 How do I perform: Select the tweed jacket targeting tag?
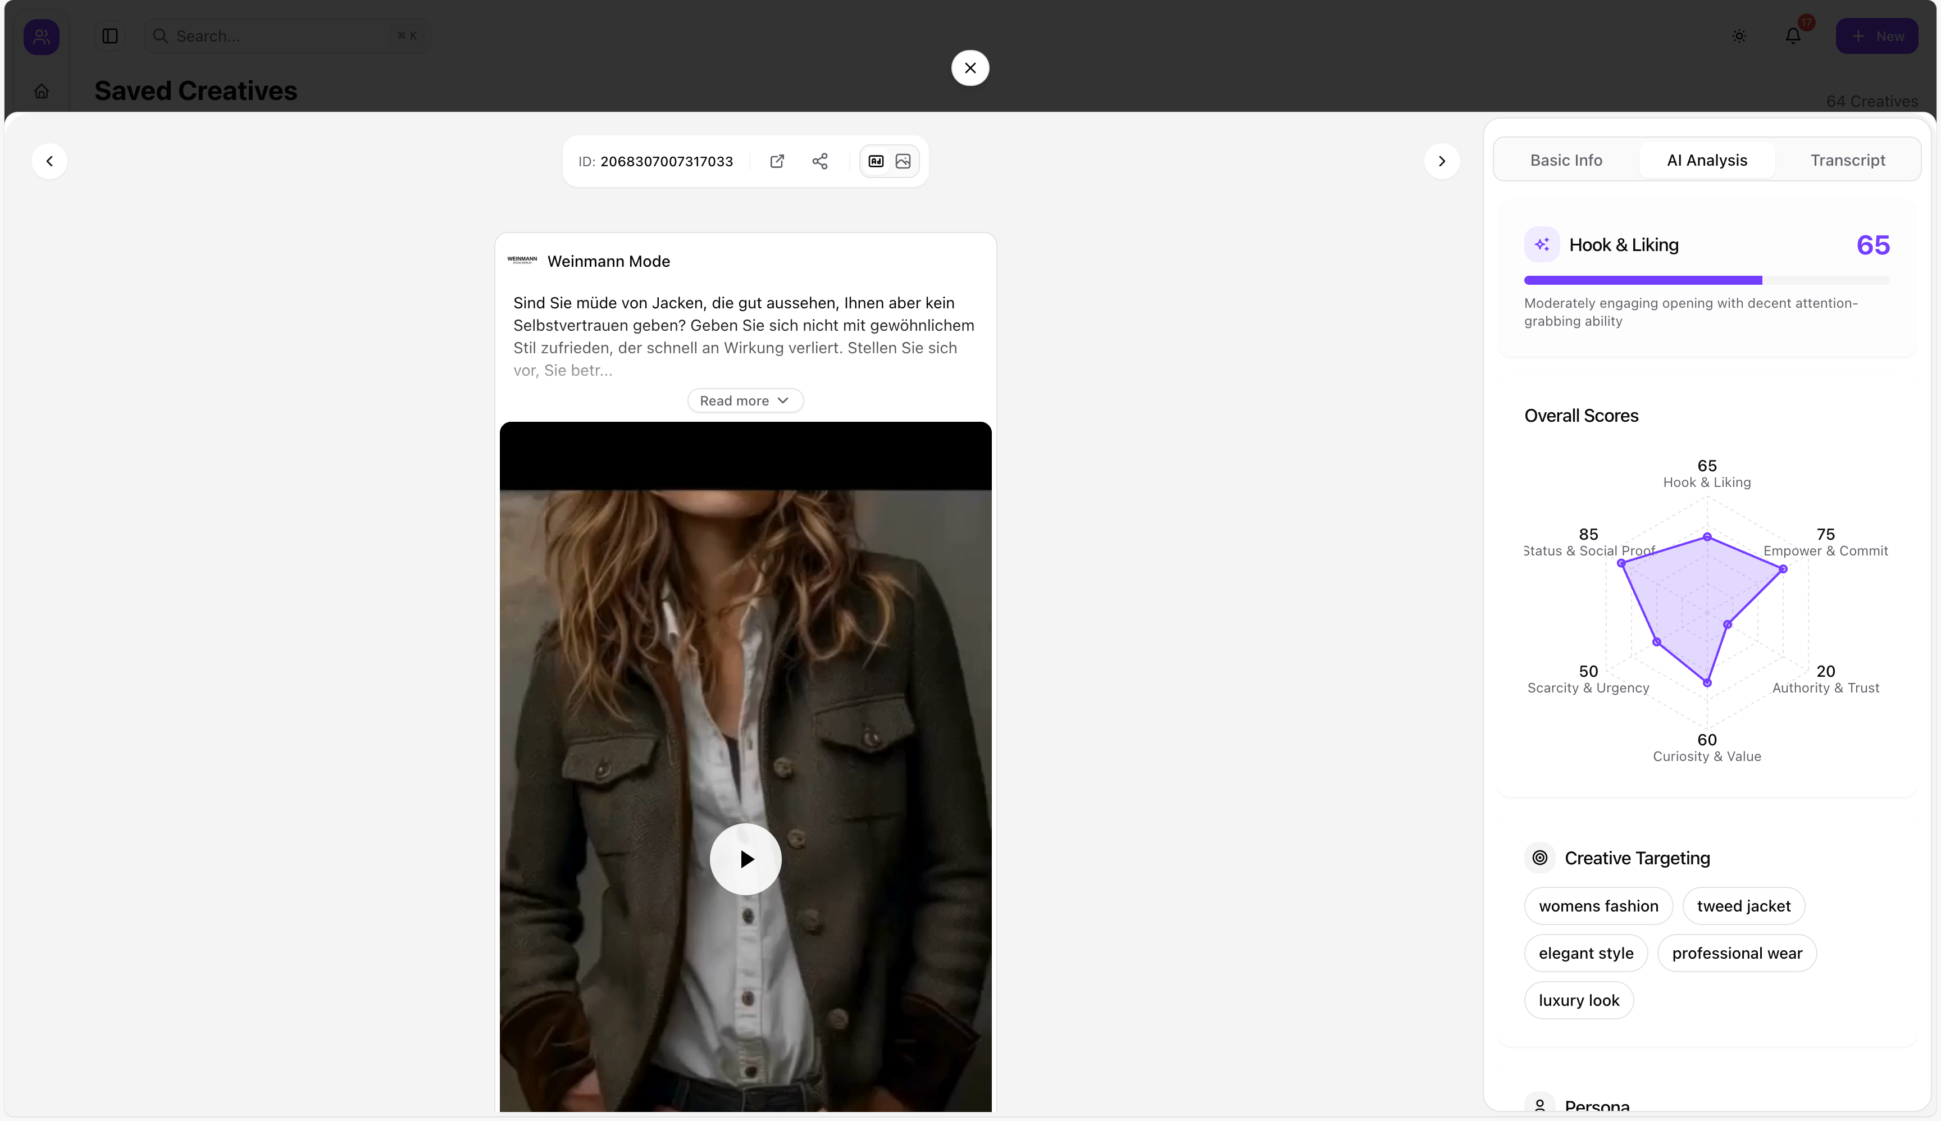click(1743, 906)
